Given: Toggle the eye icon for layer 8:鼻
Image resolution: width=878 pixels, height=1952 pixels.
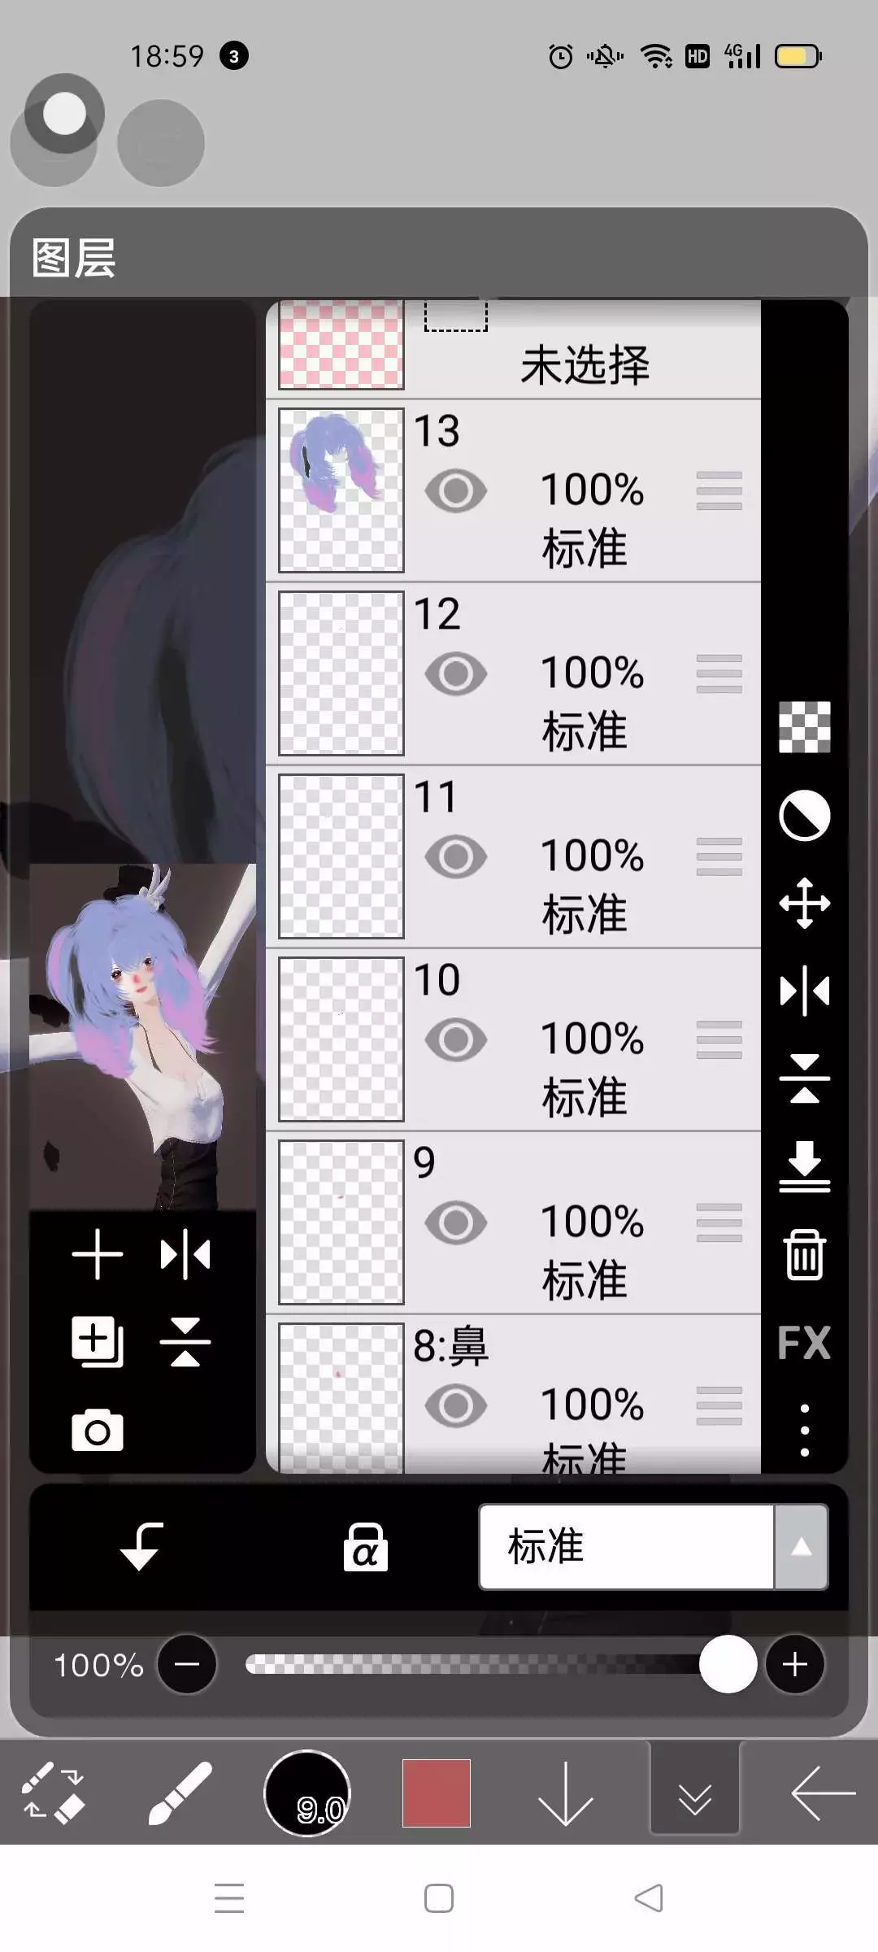Looking at the screenshot, I should [456, 1405].
